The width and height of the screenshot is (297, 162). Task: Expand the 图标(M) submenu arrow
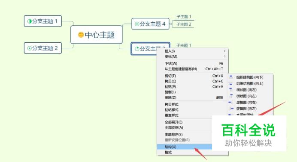[x=224, y=56]
